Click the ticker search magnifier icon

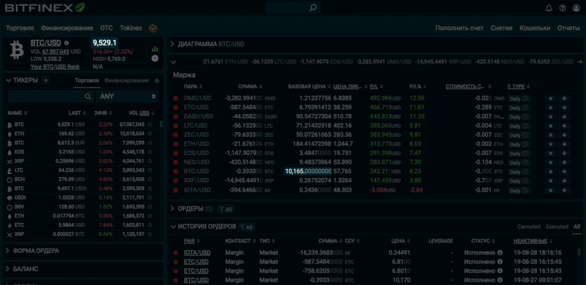point(88,97)
